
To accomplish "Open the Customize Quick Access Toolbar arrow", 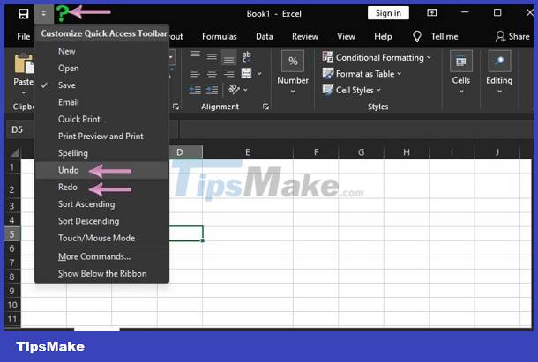I will (x=43, y=14).
